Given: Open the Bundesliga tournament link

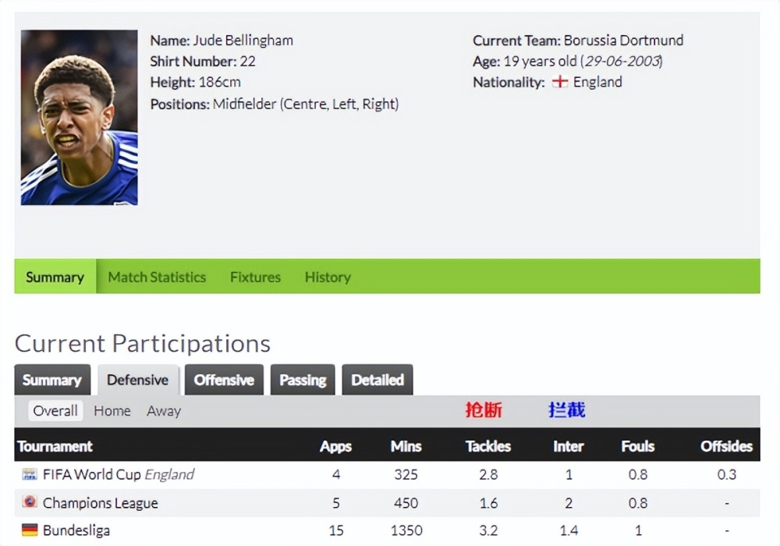Looking at the screenshot, I should pos(76,530).
